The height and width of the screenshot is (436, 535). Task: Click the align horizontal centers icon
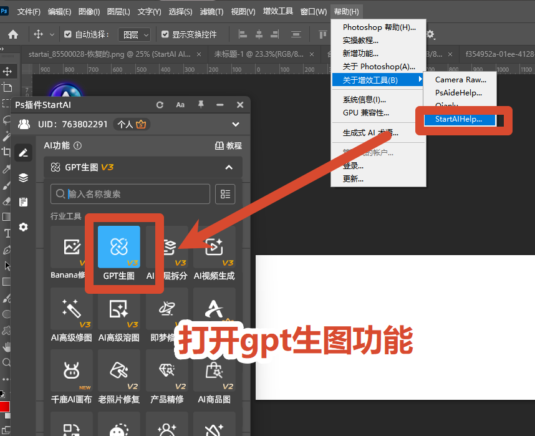tap(259, 34)
